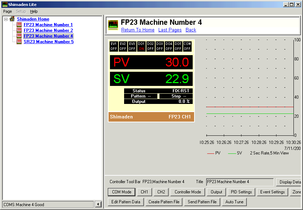Click the Pattern -- field
Screen dimensions: 303x210
(x=141, y=96)
